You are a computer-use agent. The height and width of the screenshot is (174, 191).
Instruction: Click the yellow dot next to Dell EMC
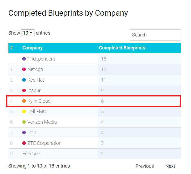pyautogui.click(x=24, y=112)
